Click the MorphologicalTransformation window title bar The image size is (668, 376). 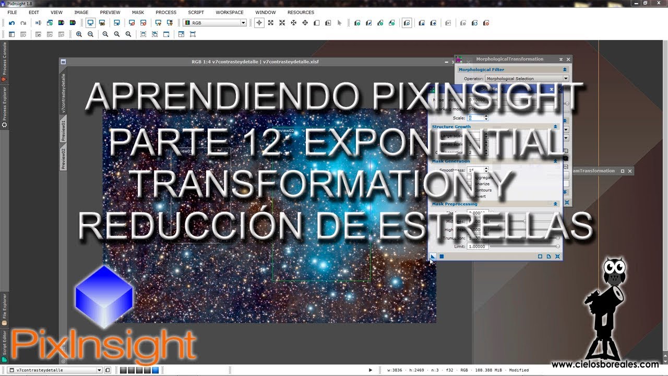click(509, 60)
